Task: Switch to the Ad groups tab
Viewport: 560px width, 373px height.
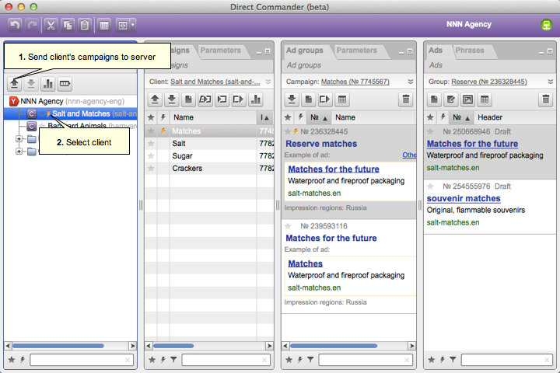Action: point(305,51)
